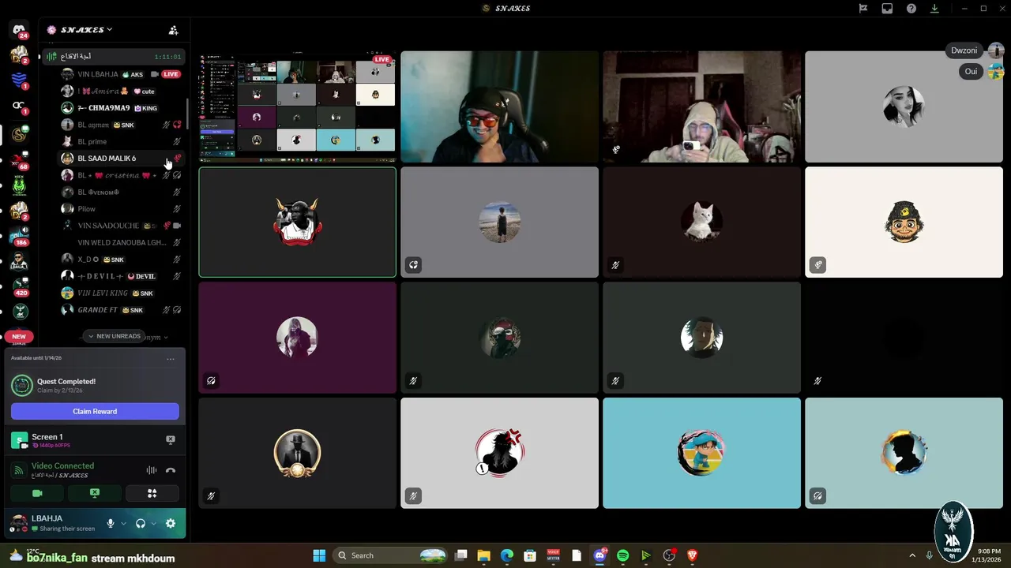The image size is (1011, 568).
Task: Click the Screen 1 stream label
Action: coord(47,437)
